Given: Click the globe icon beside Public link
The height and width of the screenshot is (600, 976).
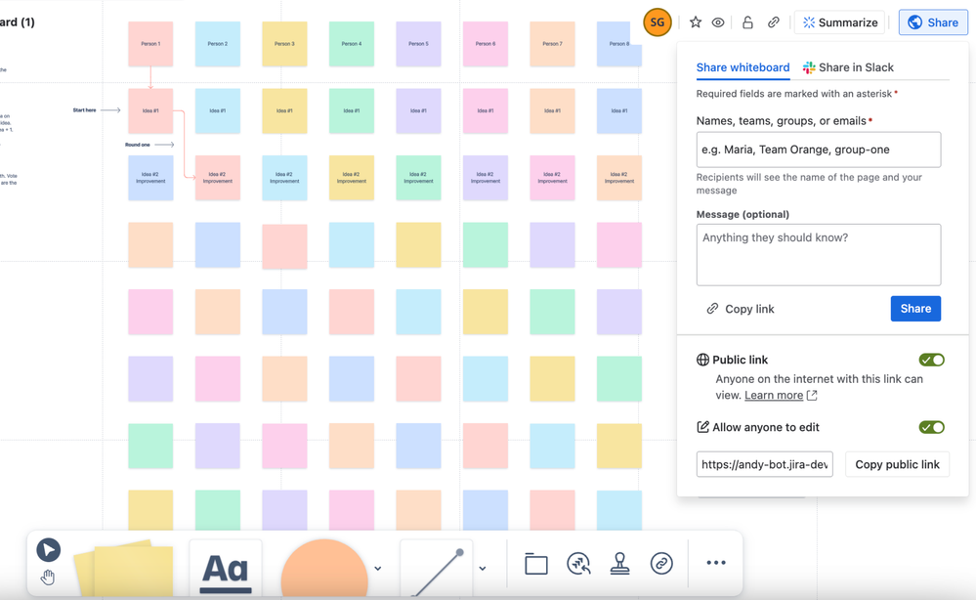Looking at the screenshot, I should [702, 360].
